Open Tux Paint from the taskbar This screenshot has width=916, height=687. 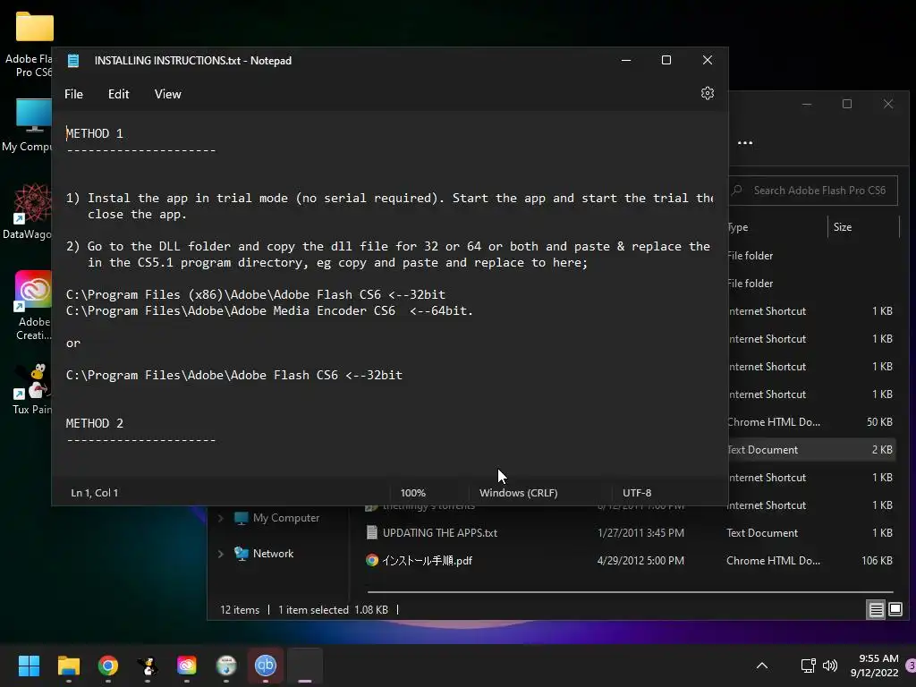click(x=148, y=666)
